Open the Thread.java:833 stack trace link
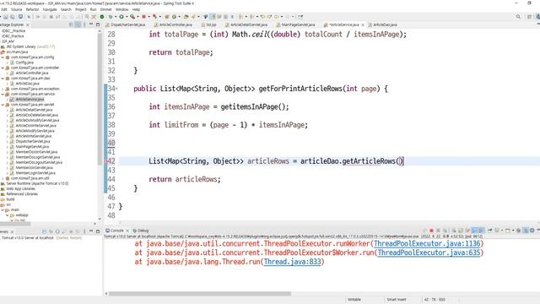This screenshot has height=304, width=540. pos(292,262)
